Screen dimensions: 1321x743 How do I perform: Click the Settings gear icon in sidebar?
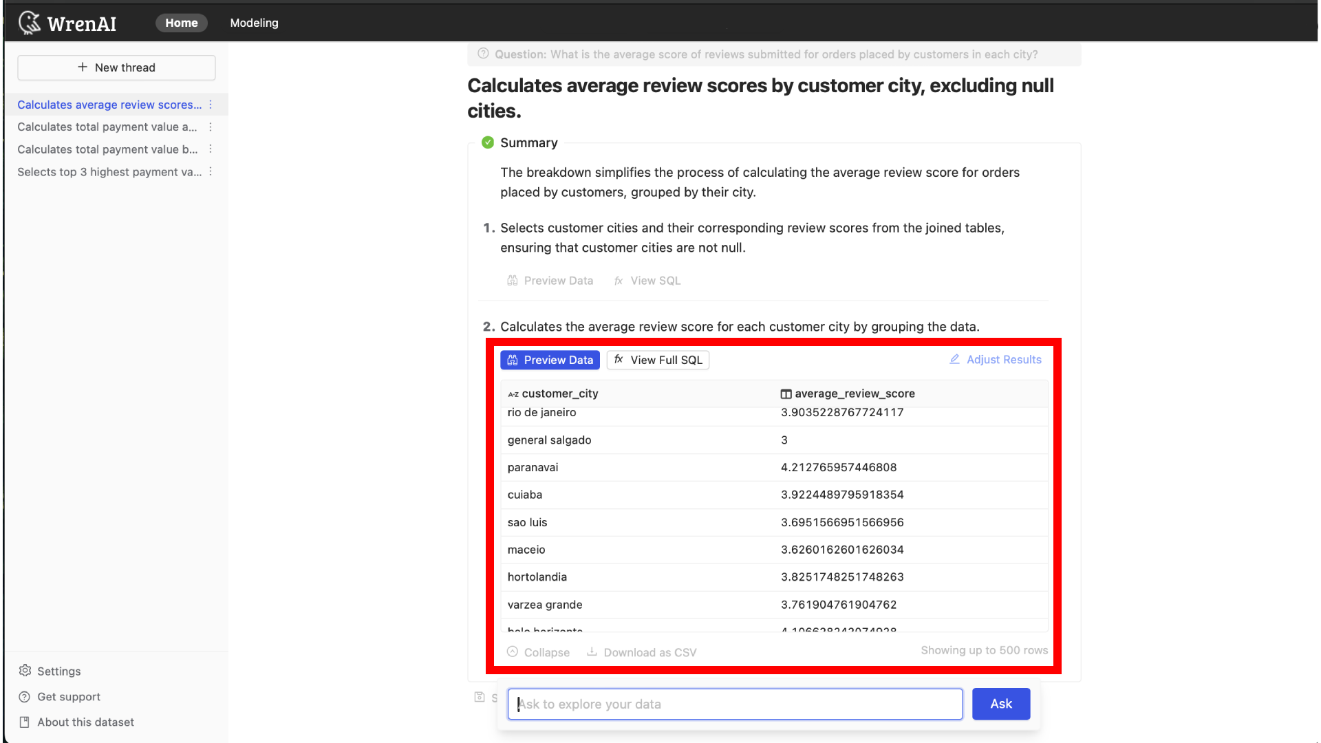(x=25, y=671)
